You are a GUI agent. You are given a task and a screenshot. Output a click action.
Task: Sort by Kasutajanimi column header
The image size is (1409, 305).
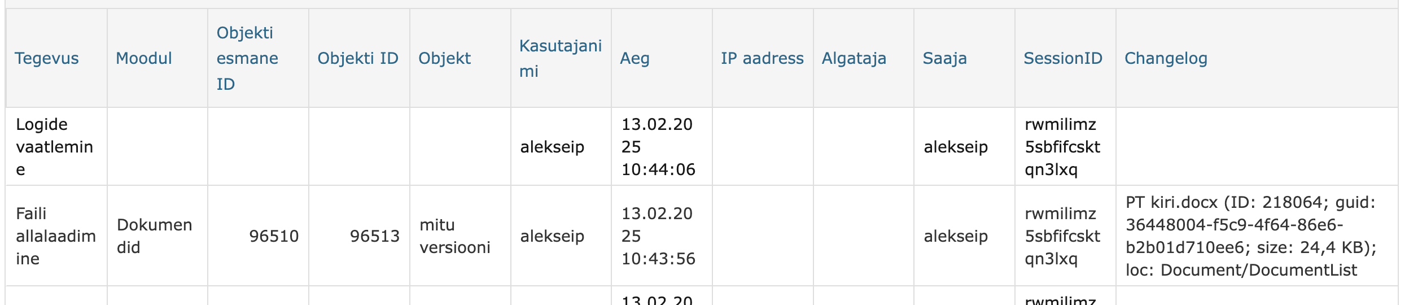tap(561, 58)
